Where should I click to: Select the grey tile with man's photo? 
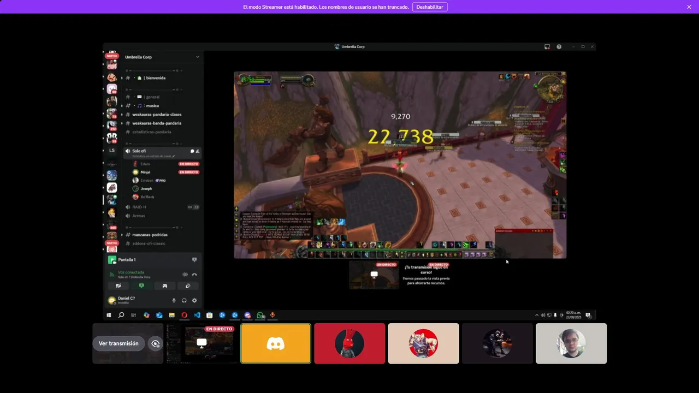(571, 343)
